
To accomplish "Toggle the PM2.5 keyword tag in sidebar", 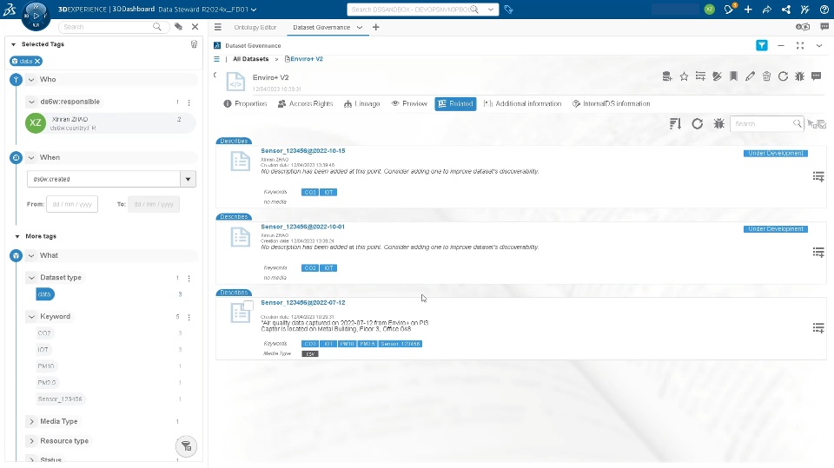I will tap(47, 383).
